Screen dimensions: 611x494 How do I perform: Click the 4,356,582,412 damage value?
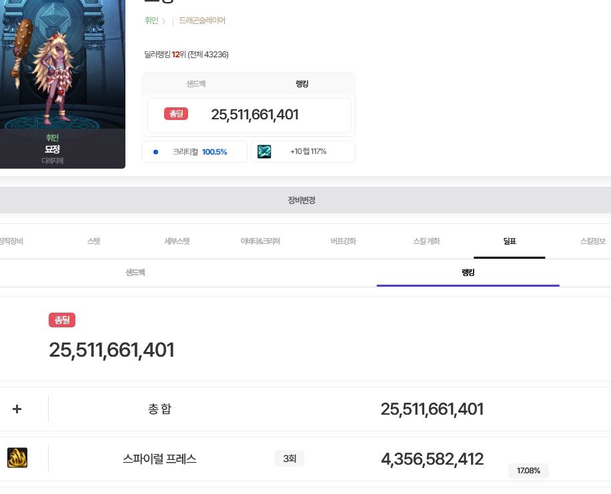coord(432,459)
